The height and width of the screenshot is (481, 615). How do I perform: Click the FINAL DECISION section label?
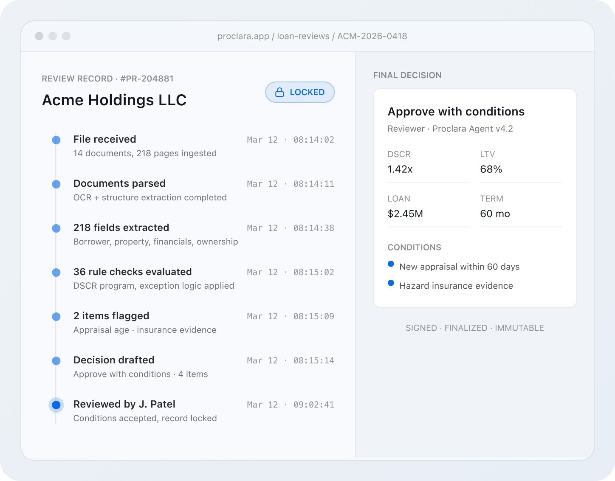(407, 75)
